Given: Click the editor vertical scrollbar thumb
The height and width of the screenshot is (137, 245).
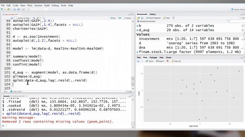Looking at the screenshot, I should tap(133, 81).
